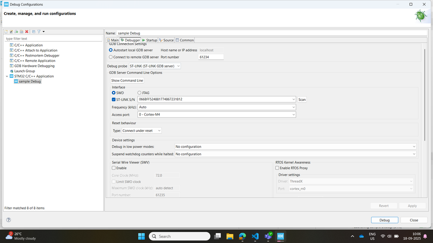Screen dimensions: 433x243
Task: Click the Launch Group icon
Action: click(x=12, y=71)
